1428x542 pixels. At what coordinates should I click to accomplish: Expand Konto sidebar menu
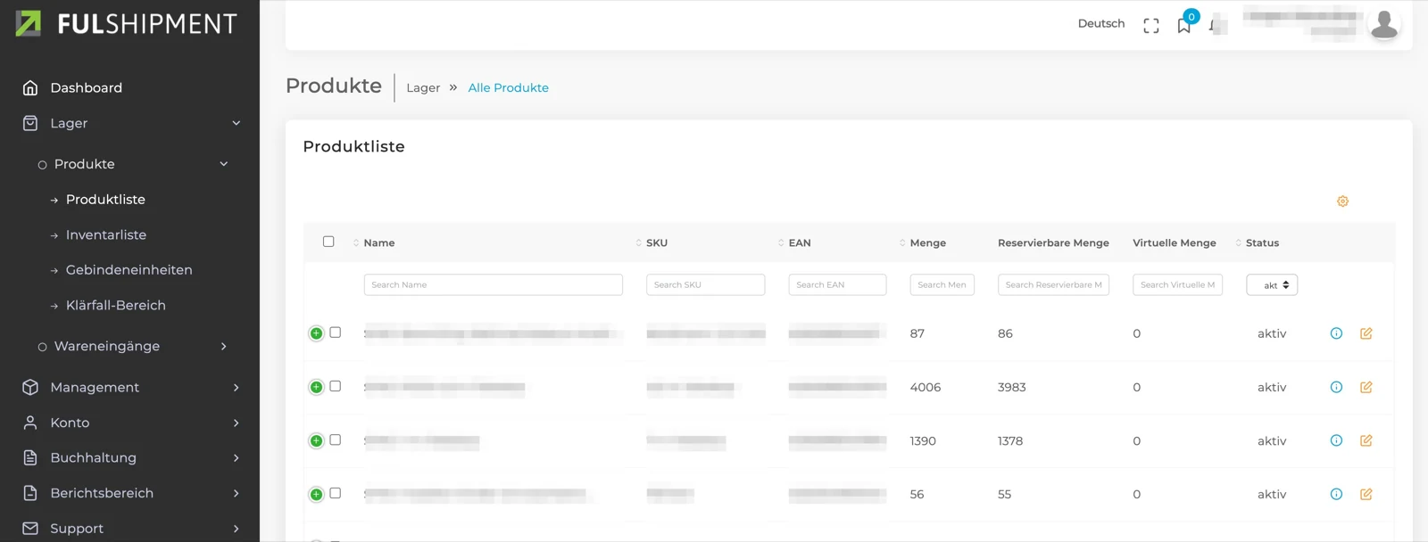pos(236,423)
